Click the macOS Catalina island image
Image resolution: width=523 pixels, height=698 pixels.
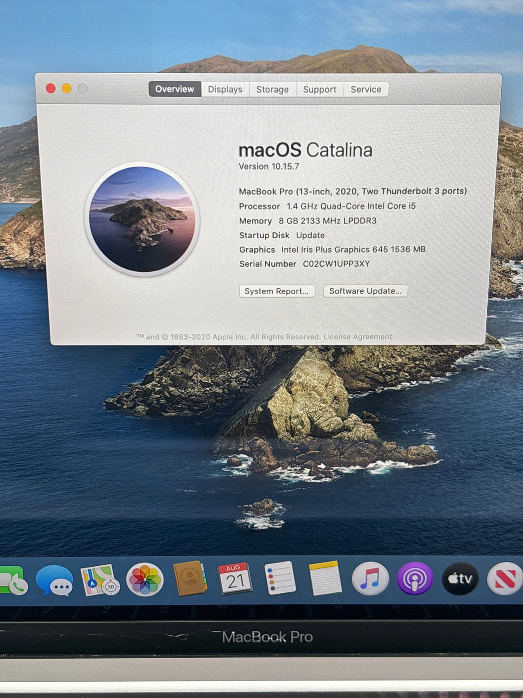click(x=142, y=219)
